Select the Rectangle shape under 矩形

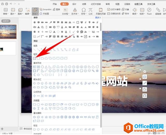[x=34, y=58]
